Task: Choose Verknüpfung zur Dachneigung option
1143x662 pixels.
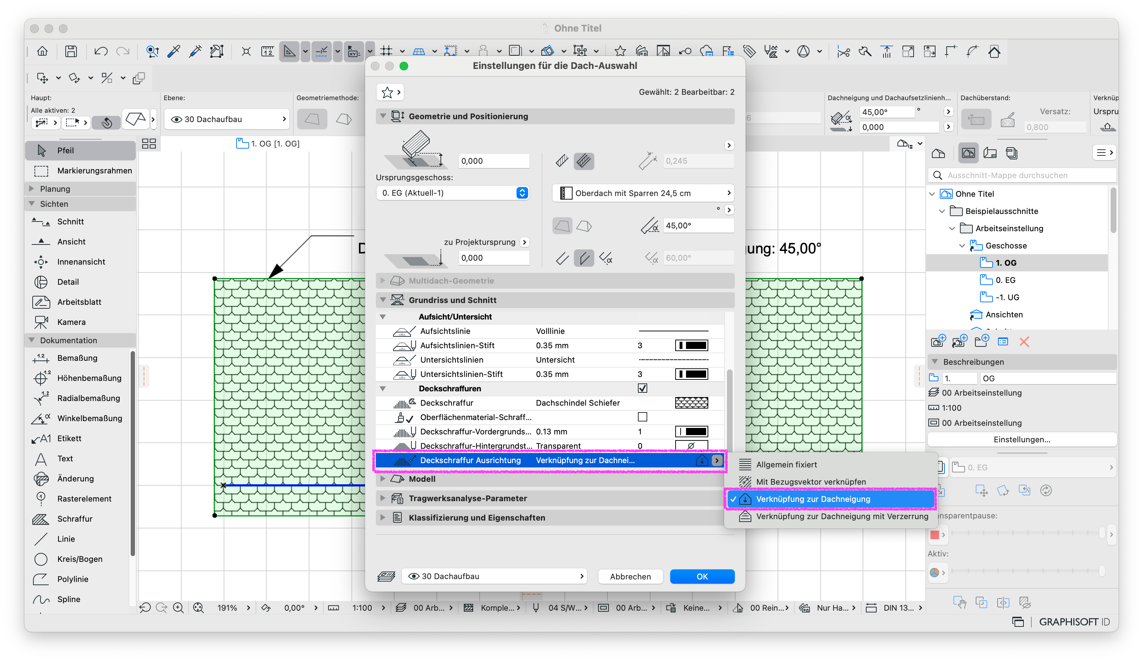Action: tap(831, 499)
